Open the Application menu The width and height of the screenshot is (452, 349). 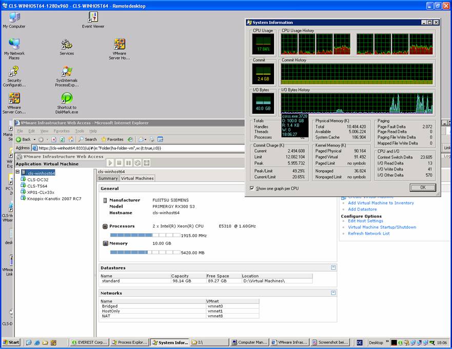click(x=29, y=164)
